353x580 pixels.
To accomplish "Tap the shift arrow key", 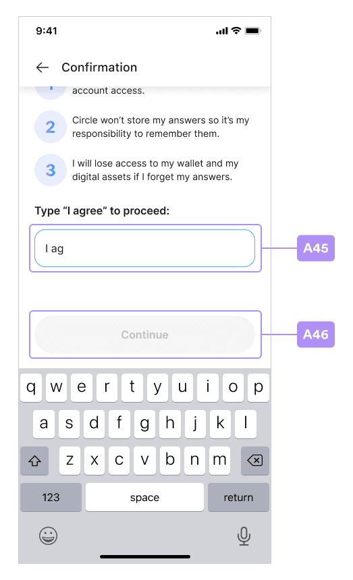I will 34,461.
